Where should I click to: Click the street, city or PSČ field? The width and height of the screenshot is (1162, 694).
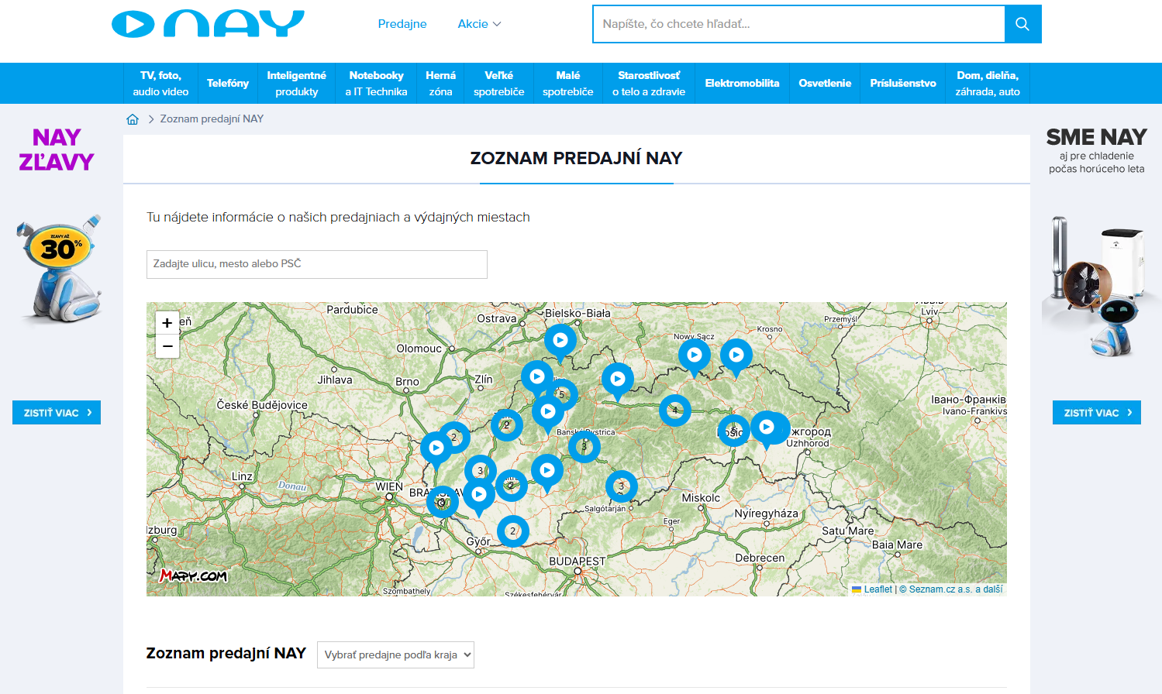click(317, 264)
